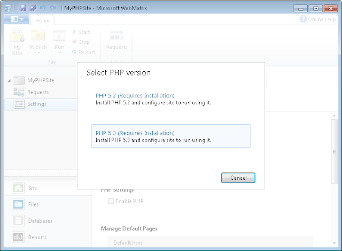Viewport: 342px width, 251px height.
Task: Switch to the Home ribbon tab
Action: (42, 20)
